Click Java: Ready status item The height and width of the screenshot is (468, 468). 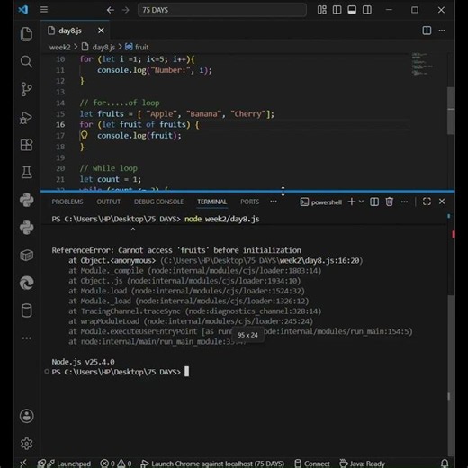click(362, 463)
